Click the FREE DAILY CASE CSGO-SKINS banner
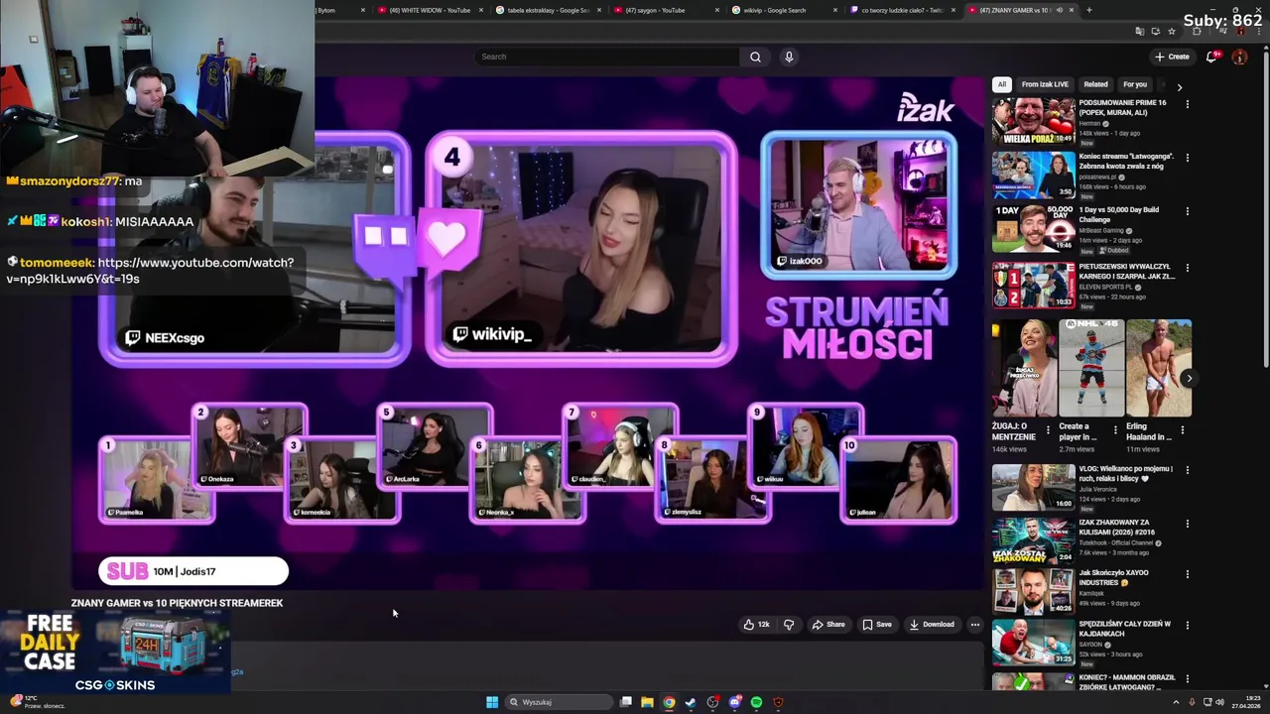 (x=115, y=653)
